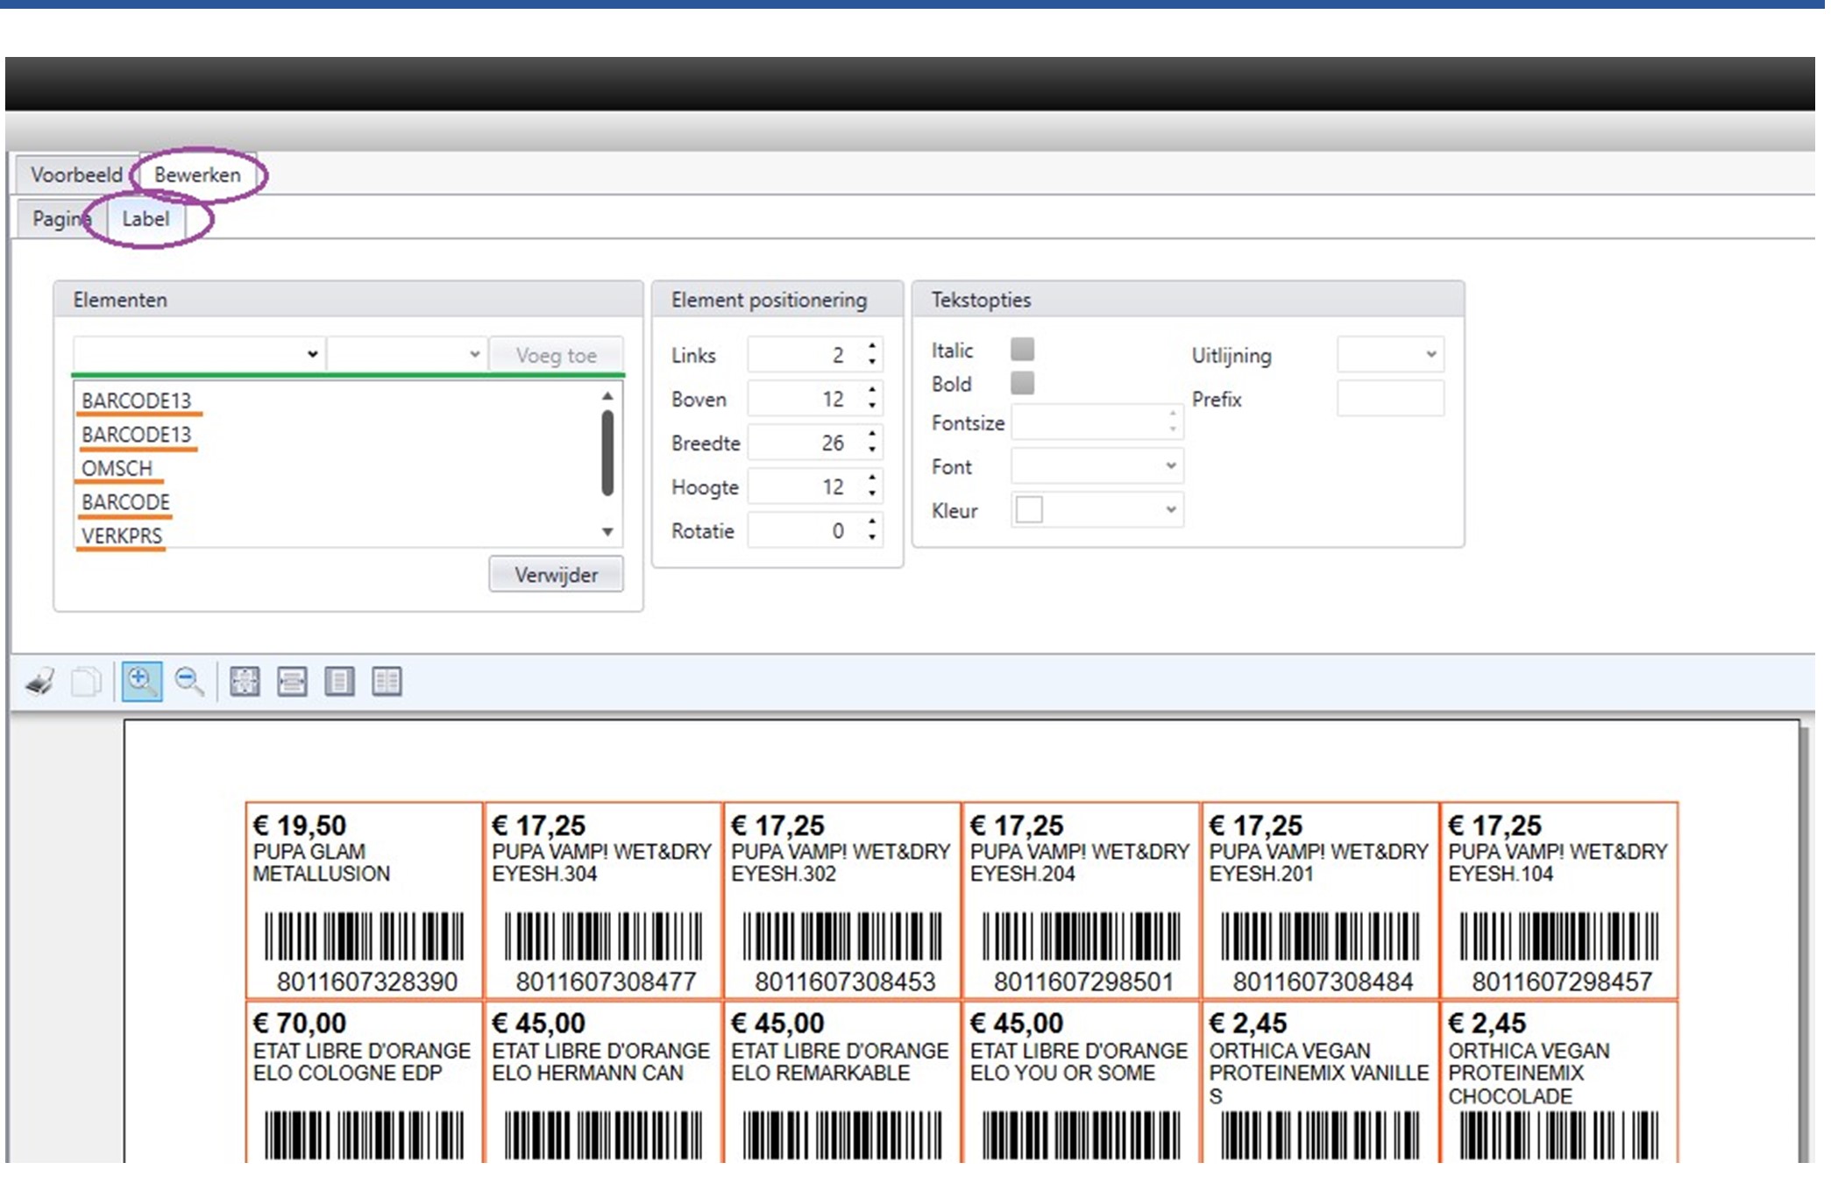Click the Verwijder button
The height and width of the screenshot is (1191, 1831).
[556, 575]
